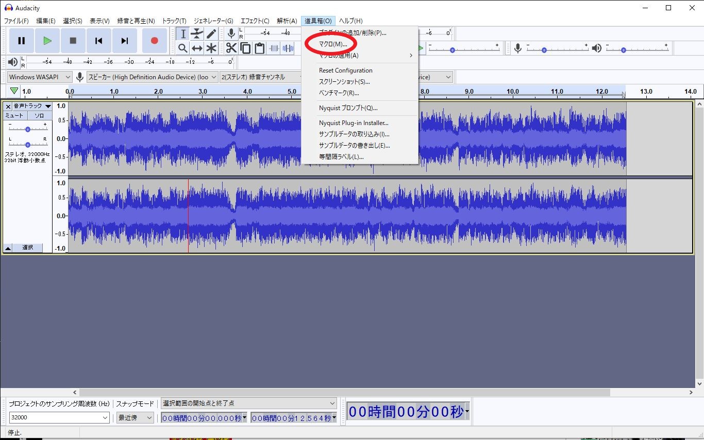Click the recording meter microphone icon

pyautogui.click(x=231, y=34)
